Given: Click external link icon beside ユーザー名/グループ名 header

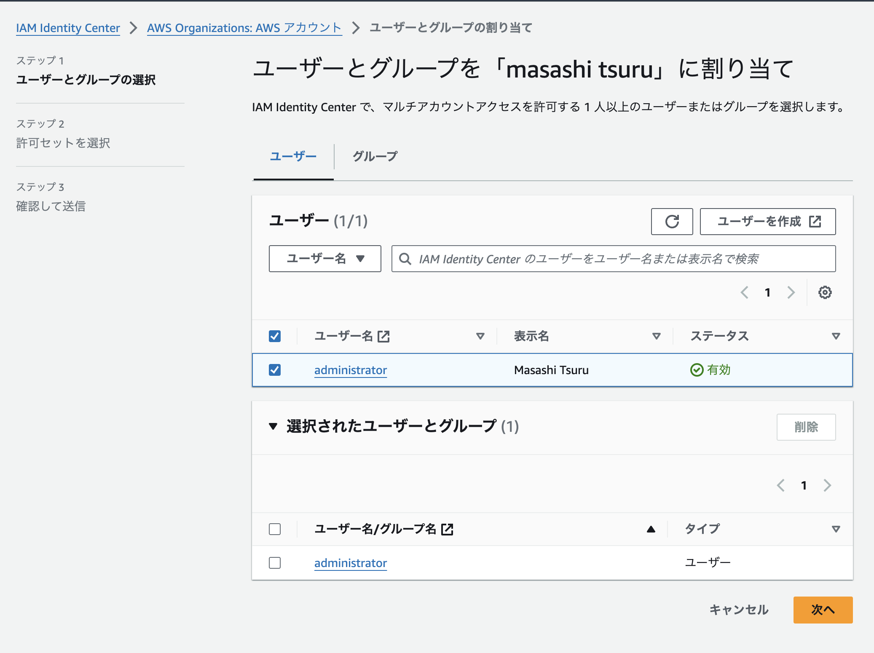Looking at the screenshot, I should pos(447,529).
